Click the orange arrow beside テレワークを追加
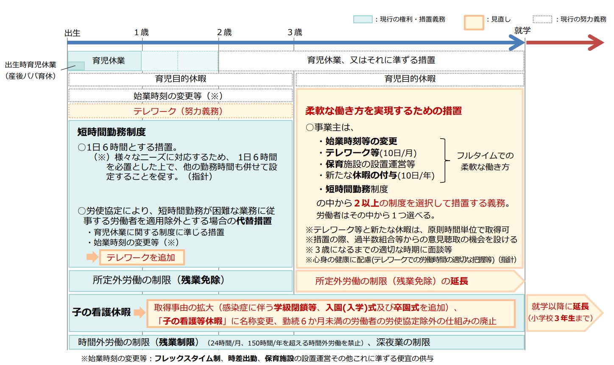Viewport: 614px width, 365px height. [92, 257]
